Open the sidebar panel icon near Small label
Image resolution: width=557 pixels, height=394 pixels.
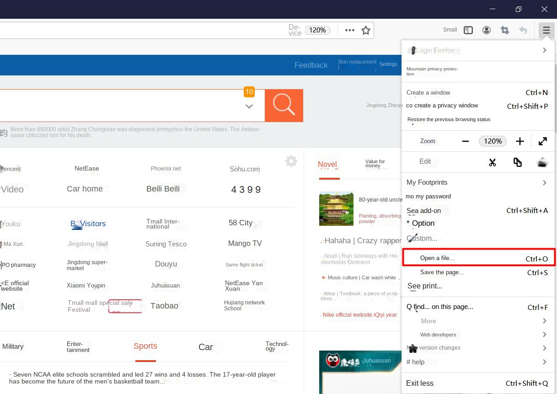pyautogui.click(x=468, y=30)
